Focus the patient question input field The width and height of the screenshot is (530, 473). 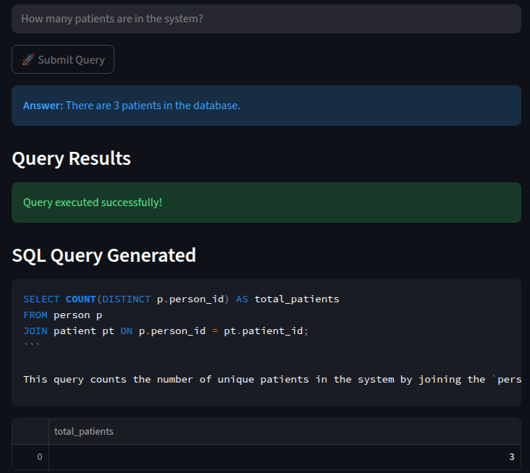pyautogui.click(x=266, y=19)
